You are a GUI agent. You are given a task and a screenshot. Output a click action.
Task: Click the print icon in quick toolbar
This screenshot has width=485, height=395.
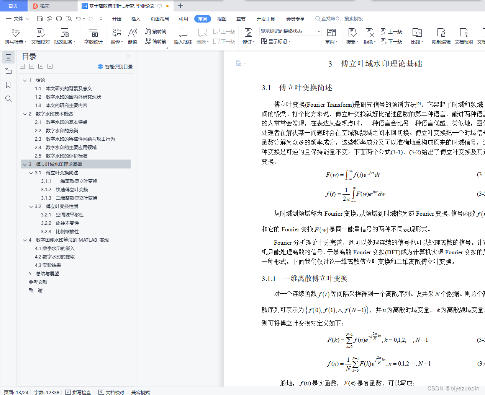[59, 18]
